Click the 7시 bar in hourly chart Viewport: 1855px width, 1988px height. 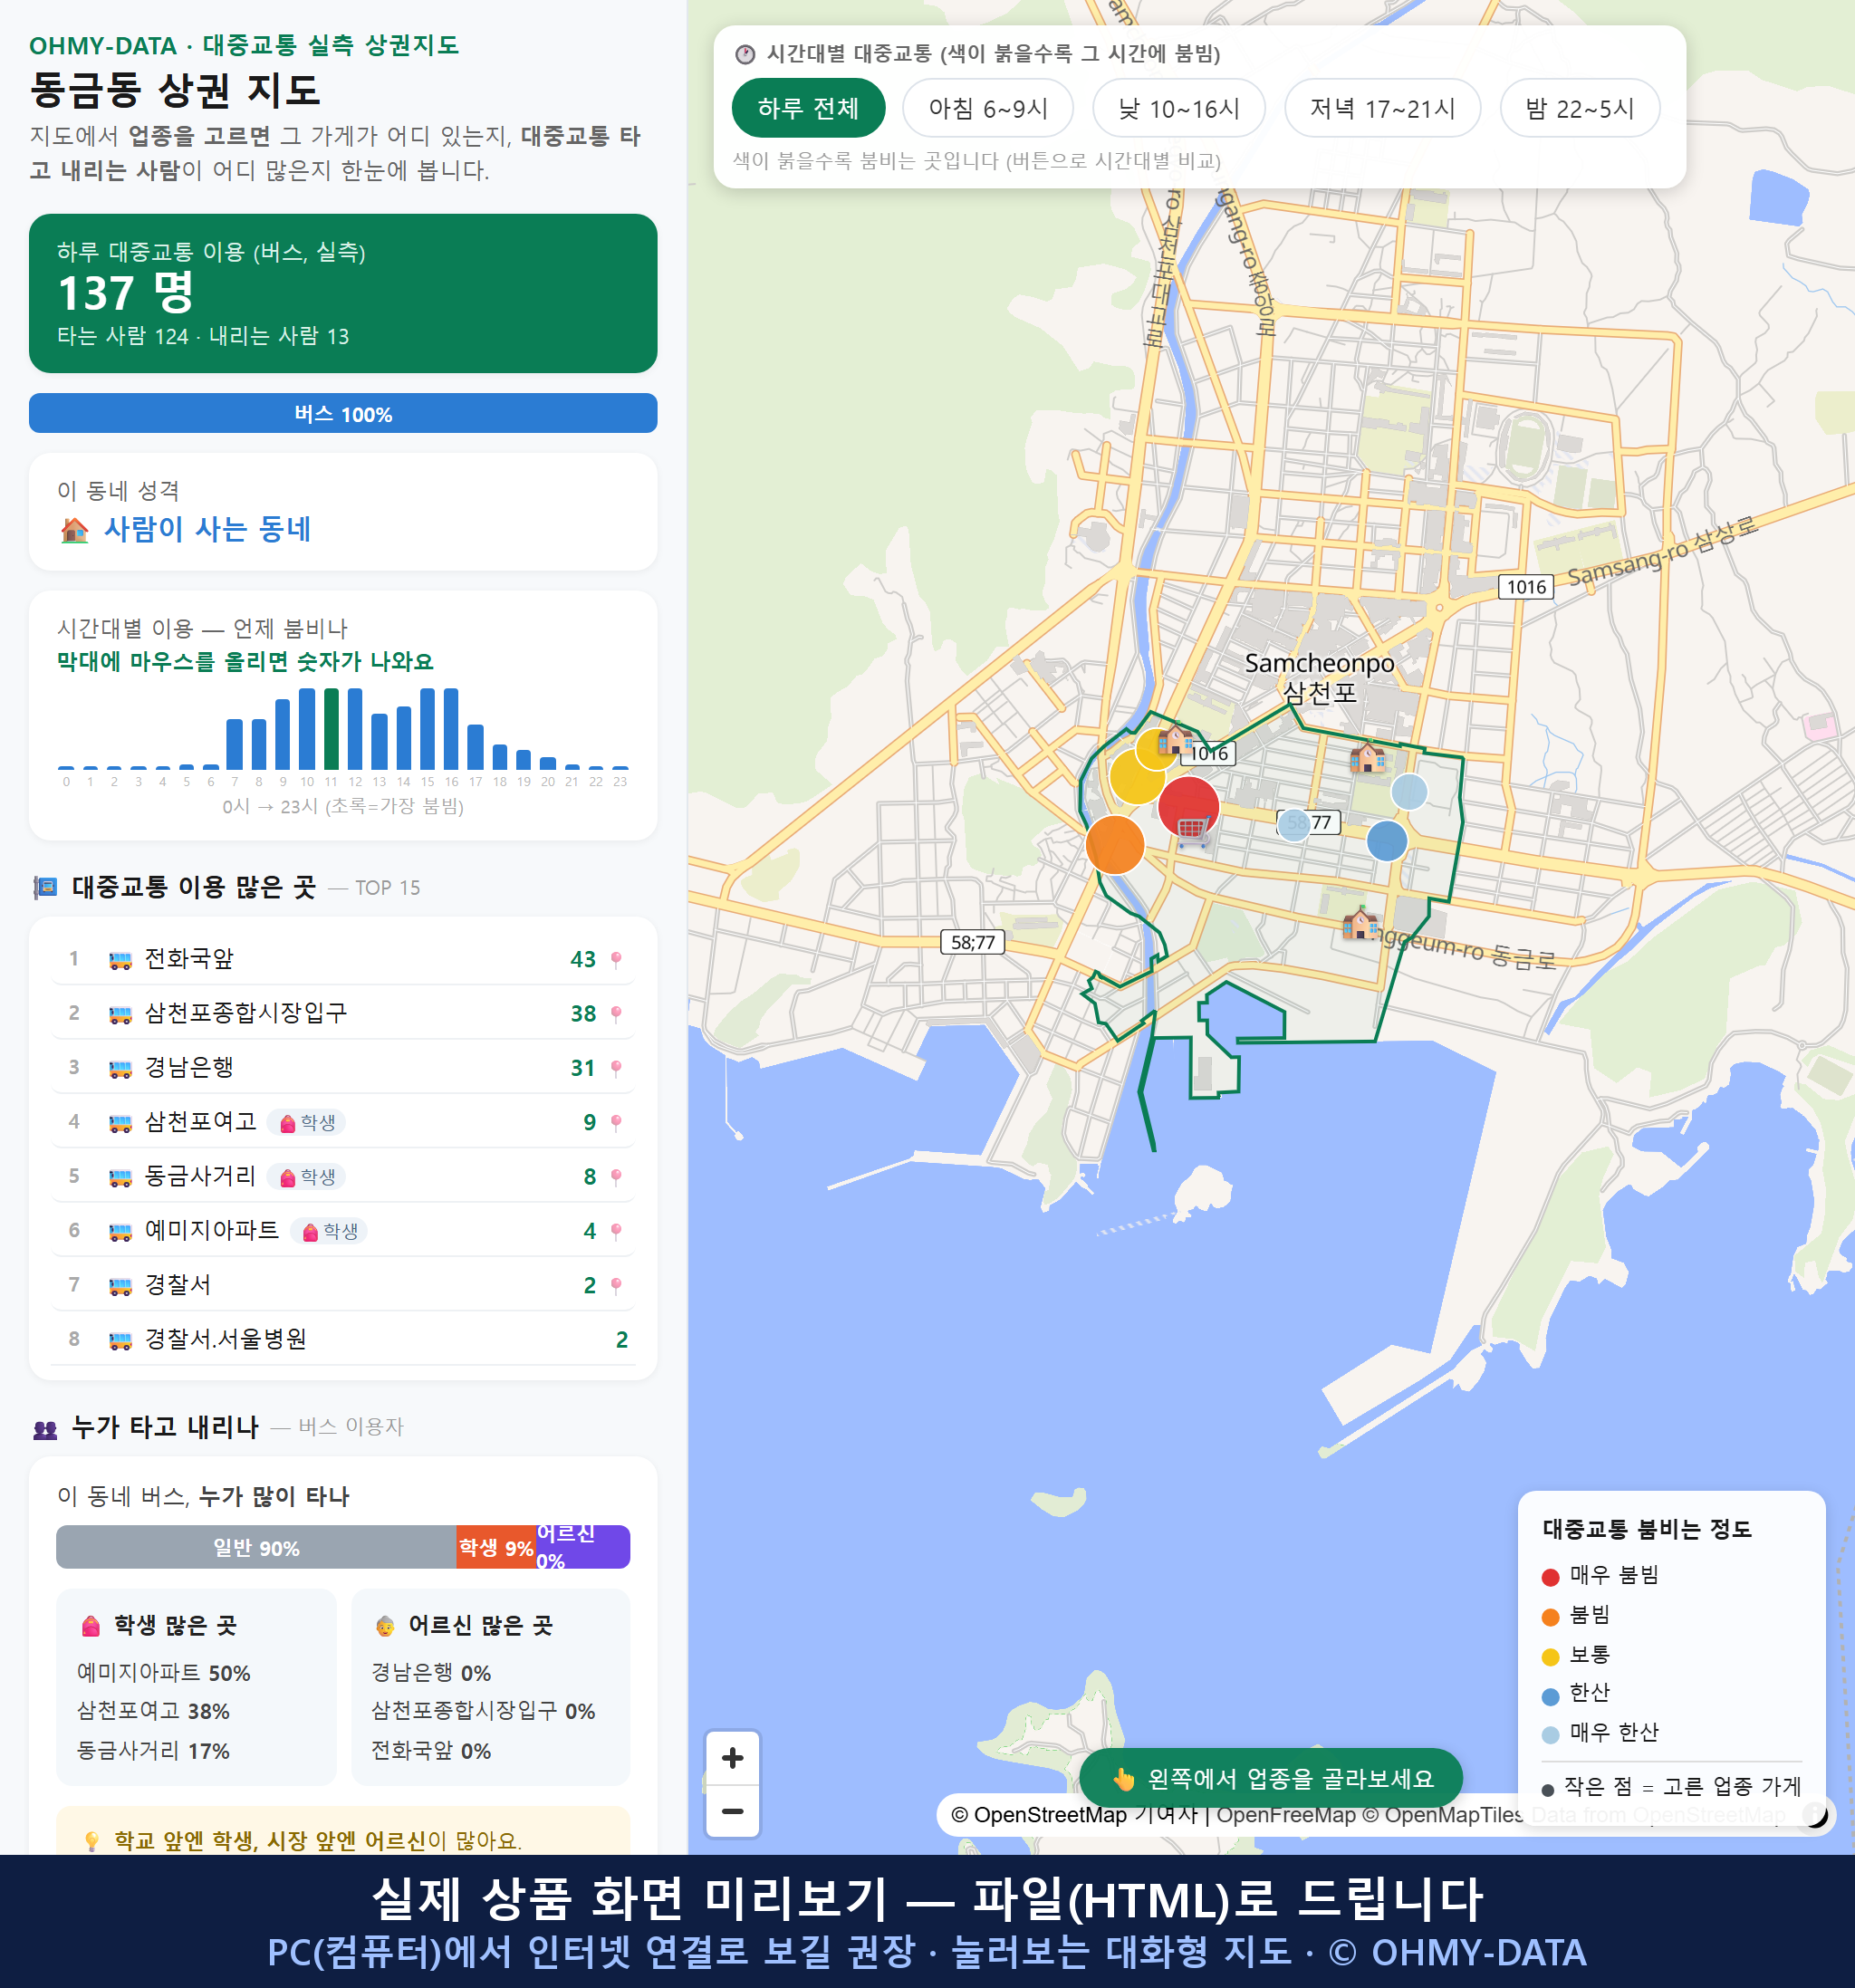tap(234, 743)
